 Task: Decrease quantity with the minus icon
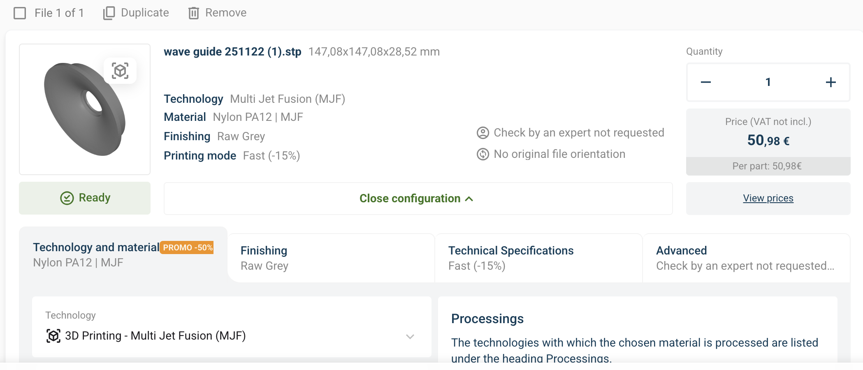pyautogui.click(x=706, y=82)
